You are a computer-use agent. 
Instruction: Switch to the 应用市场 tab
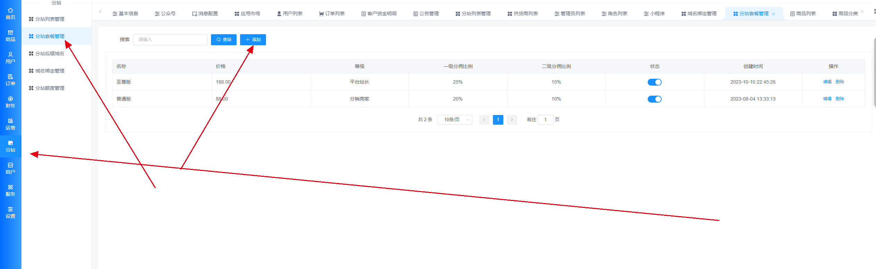(247, 13)
